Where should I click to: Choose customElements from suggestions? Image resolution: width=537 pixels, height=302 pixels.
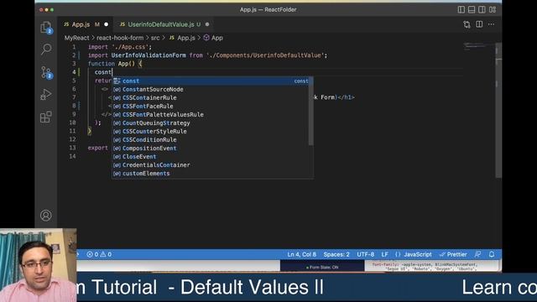click(211, 174)
